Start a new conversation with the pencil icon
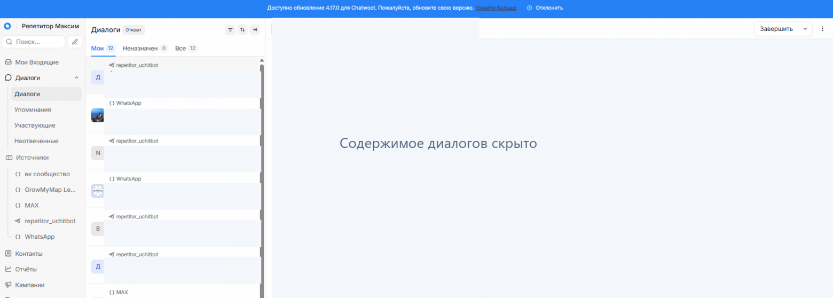Screen dimensions: 833x298 (x=75, y=42)
